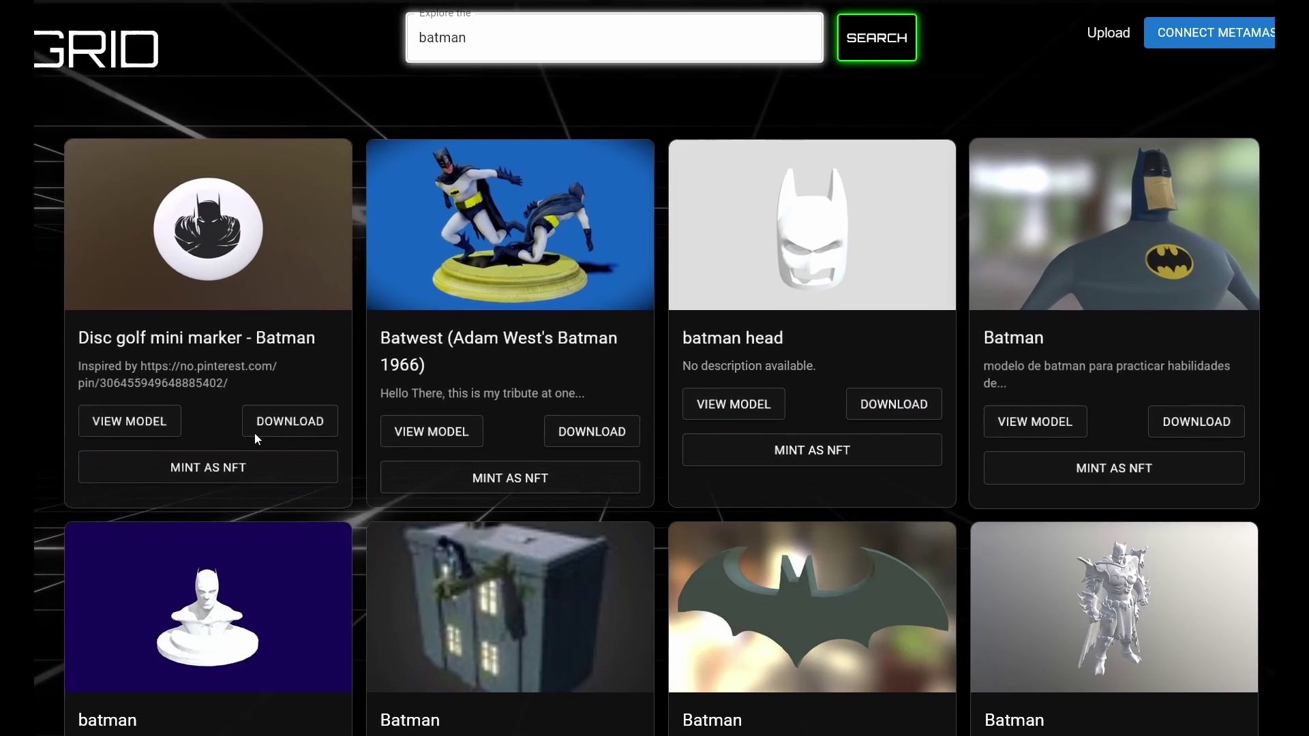Image resolution: width=1309 pixels, height=736 pixels.
Task: Download the 'modelo de batman' model
Action: (1197, 422)
